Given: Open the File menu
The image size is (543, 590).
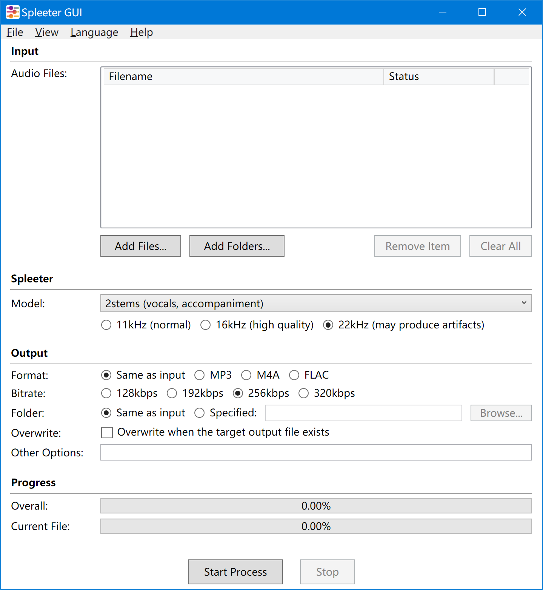Looking at the screenshot, I should [15, 32].
